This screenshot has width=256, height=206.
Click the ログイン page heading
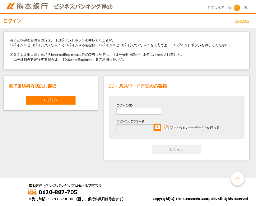[x=12, y=21]
